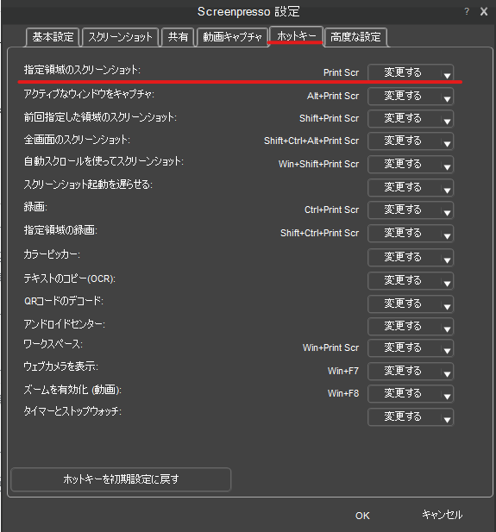The width and height of the screenshot is (496, 532).
Task: Open the スクリーンショット tab
Action: (120, 37)
